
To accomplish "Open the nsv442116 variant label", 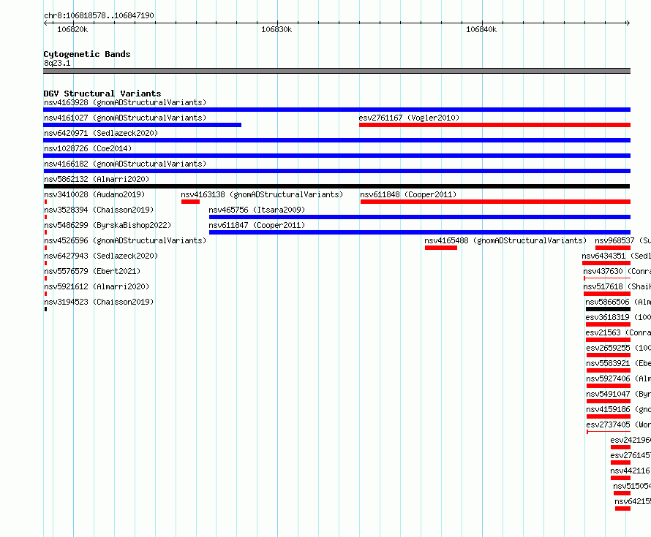I will (630, 471).
